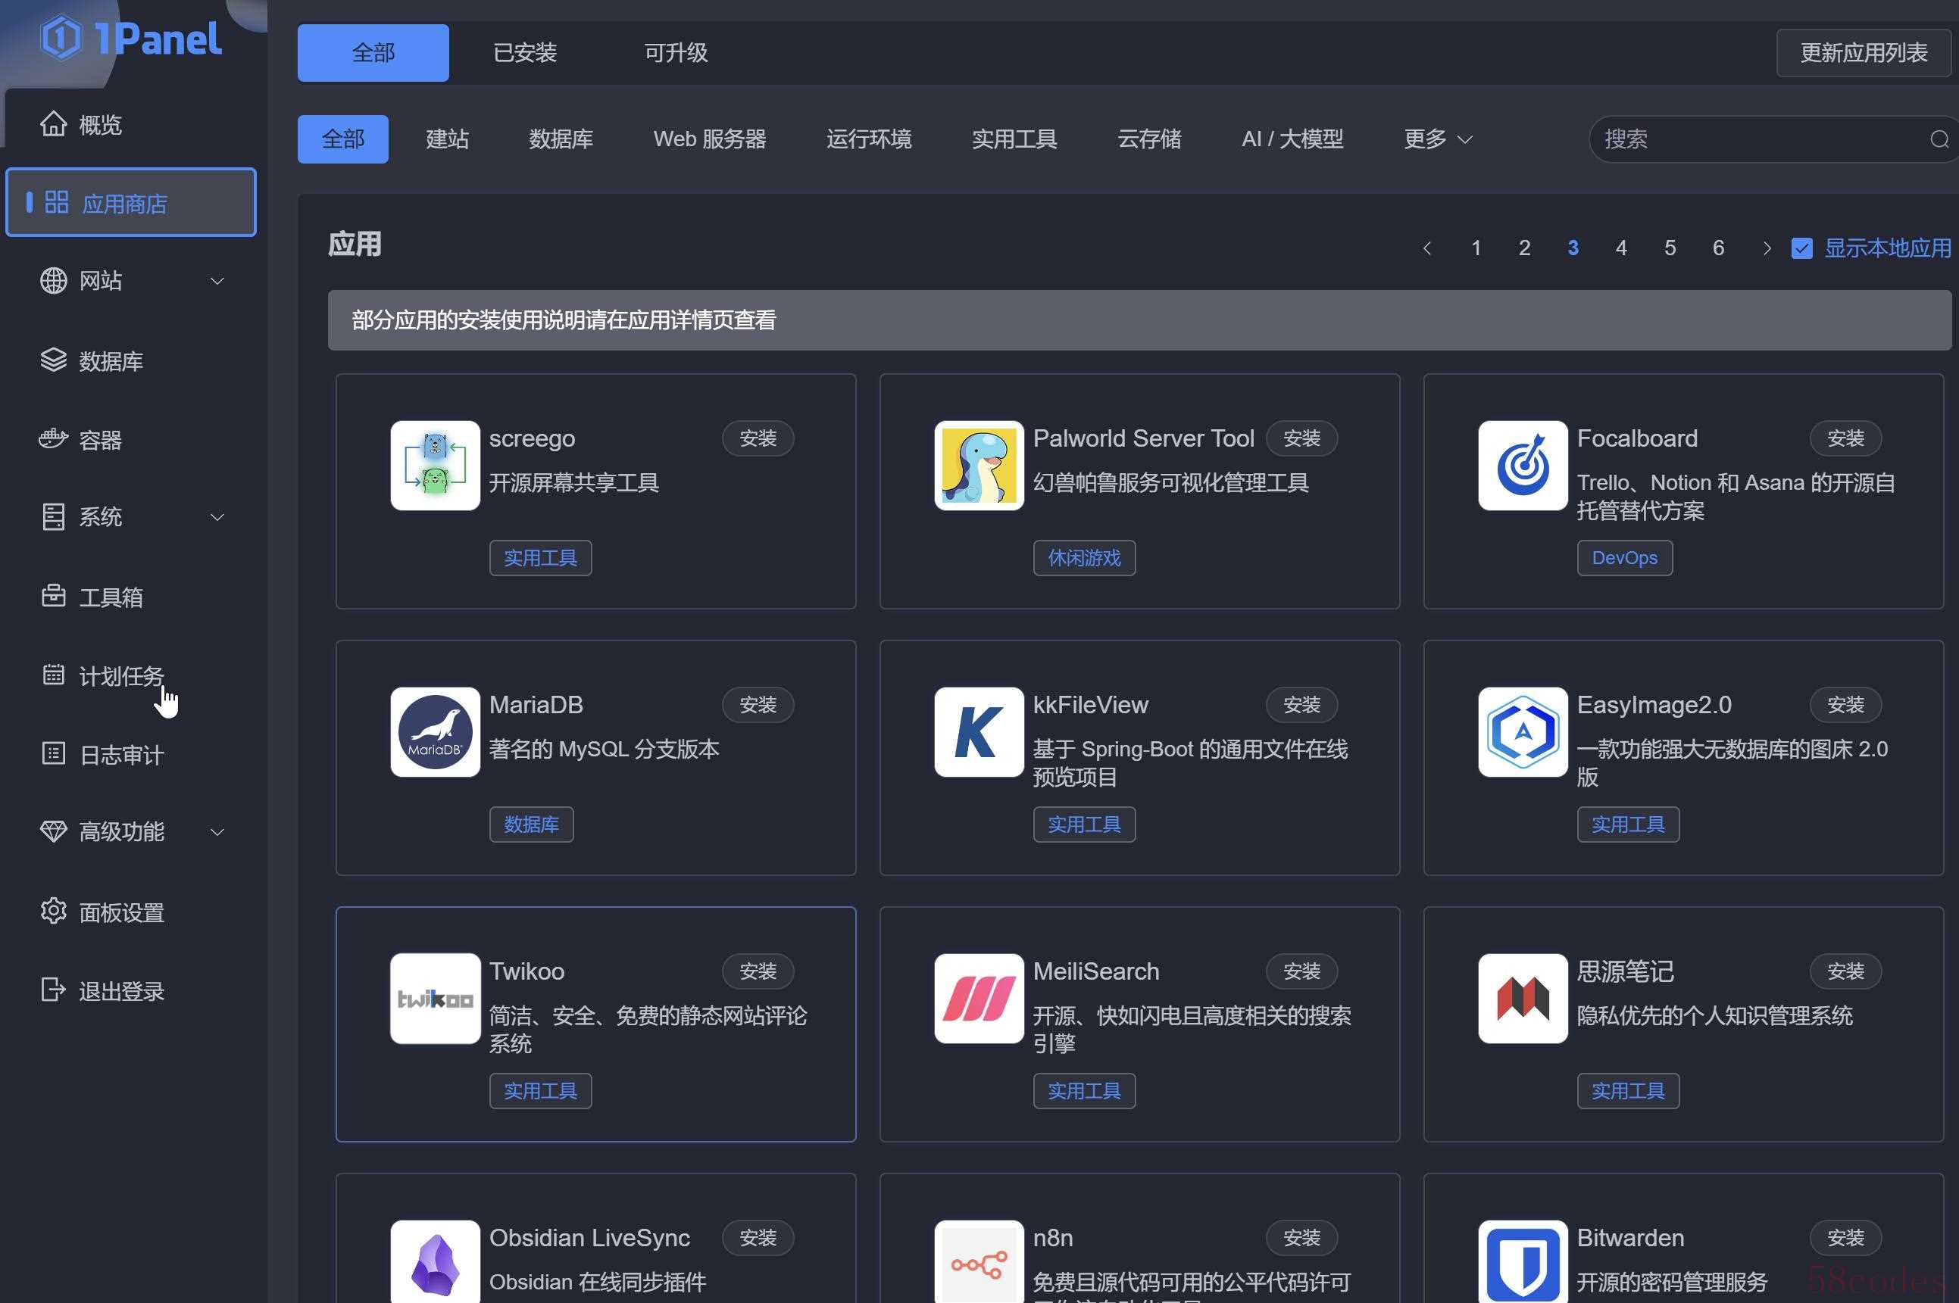Screen dimensions: 1959x1303
Task: Select the top 全部 tab
Action: pos(373,52)
